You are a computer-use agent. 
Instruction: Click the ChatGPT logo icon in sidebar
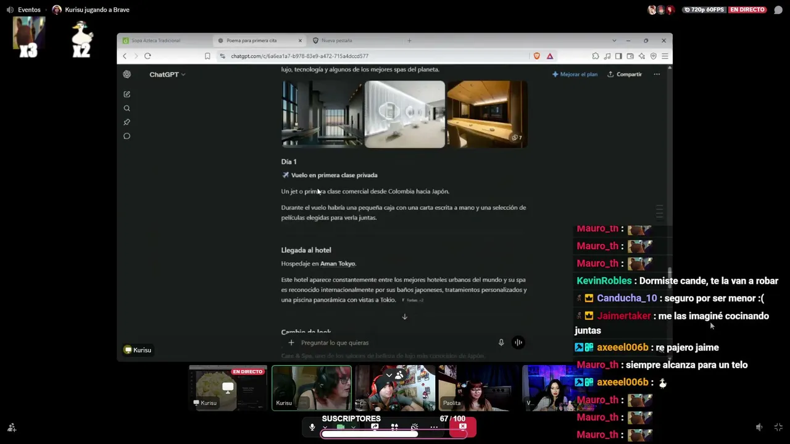tap(127, 75)
